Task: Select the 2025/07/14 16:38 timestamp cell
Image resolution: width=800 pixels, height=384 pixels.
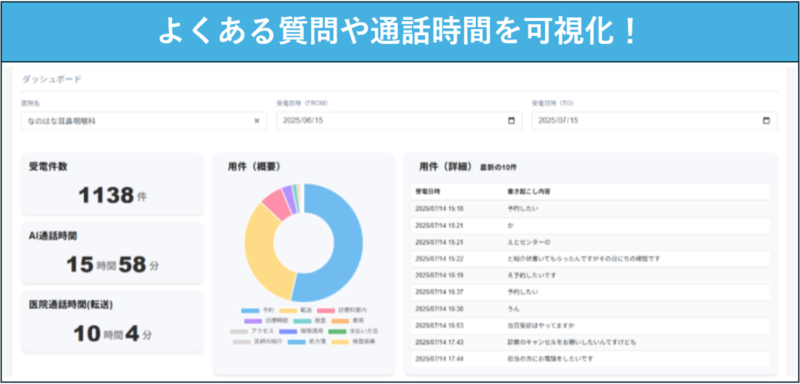Action: [439, 309]
